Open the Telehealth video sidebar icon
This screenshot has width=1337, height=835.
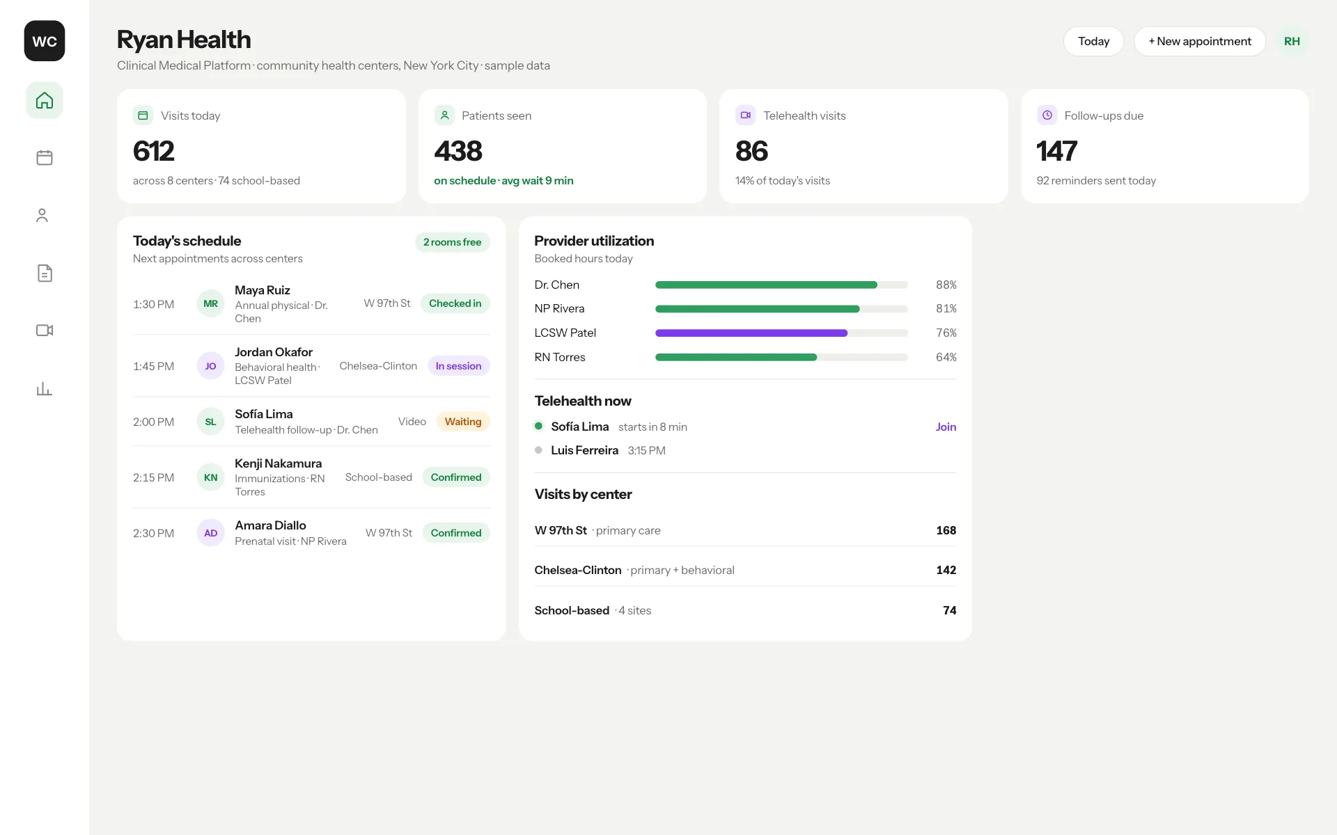[x=45, y=331]
